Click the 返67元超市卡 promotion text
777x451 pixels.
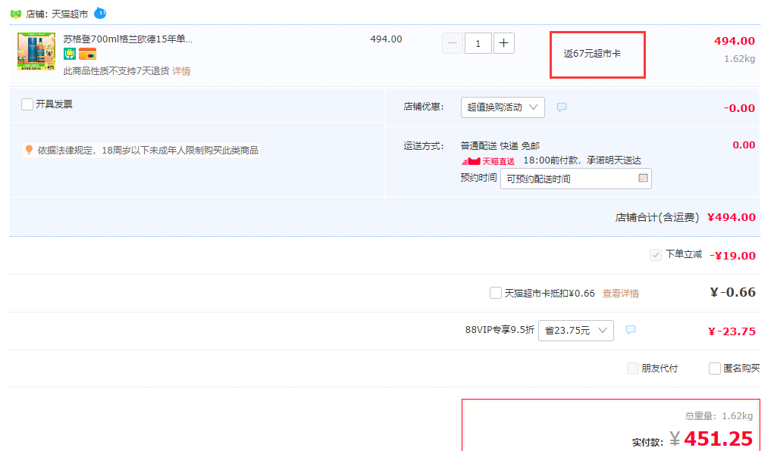click(592, 54)
